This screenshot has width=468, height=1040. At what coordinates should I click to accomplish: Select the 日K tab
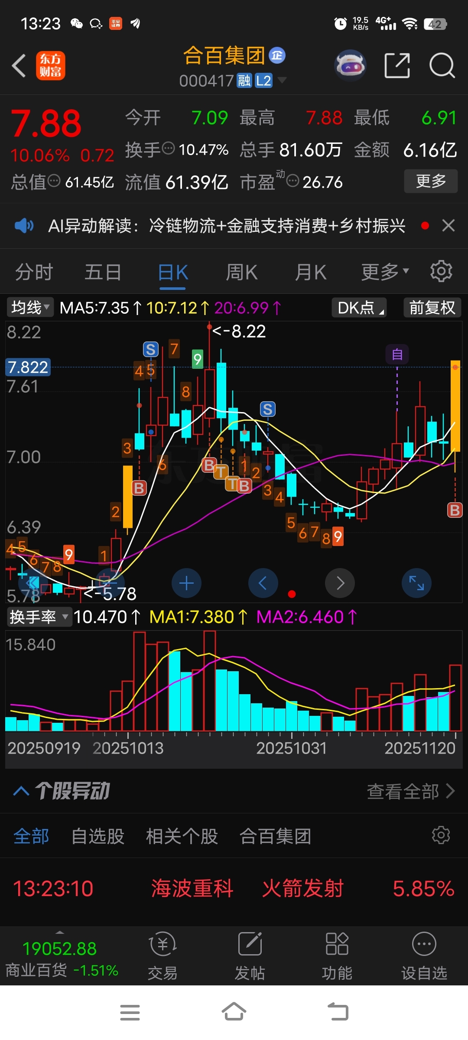173,273
